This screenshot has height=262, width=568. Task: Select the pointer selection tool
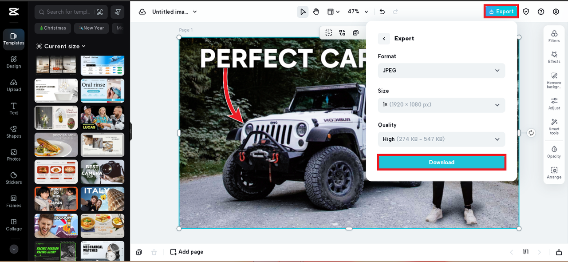(303, 12)
